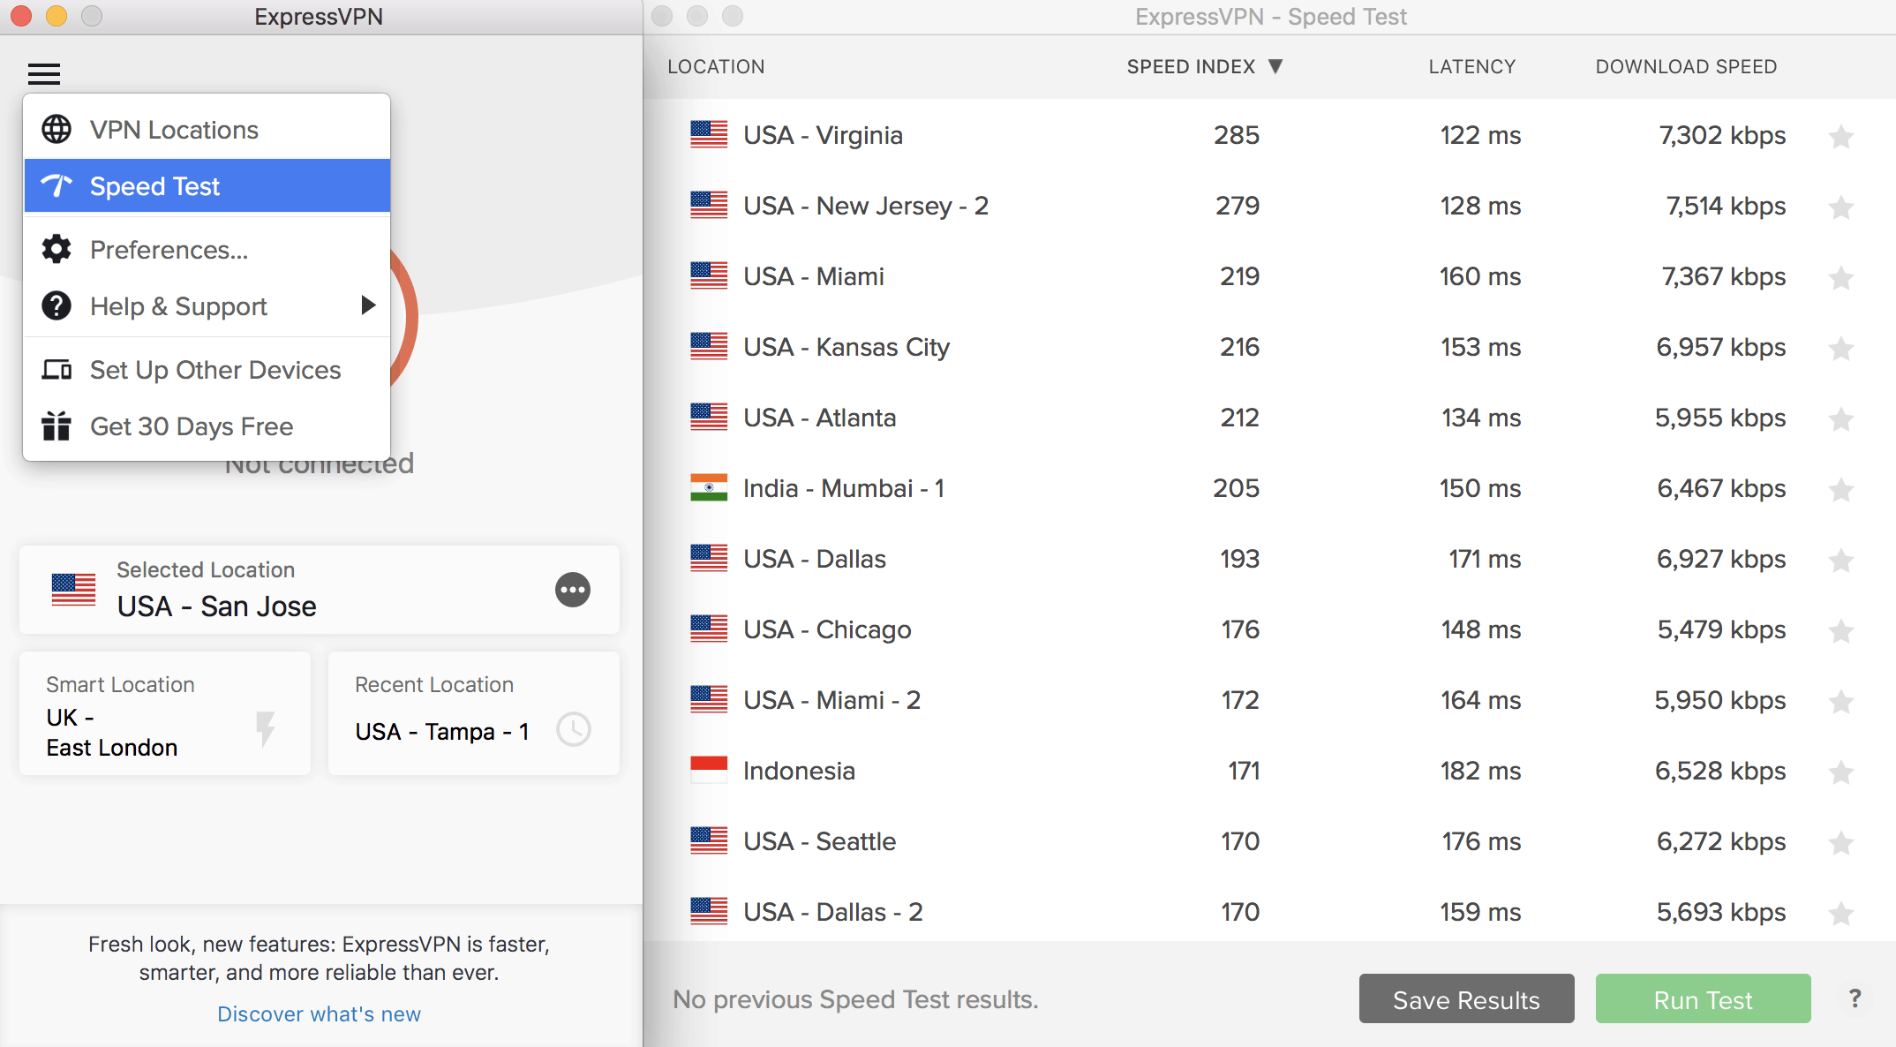Viewport: 1896px width, 1047px height.
Task: Expand the Help & Support submenu arrow
Action: tap(368, 305)
